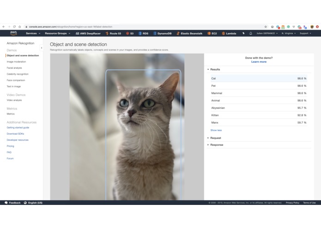
Task: Click the browser profile avatar icon
Action: (312, 27)
